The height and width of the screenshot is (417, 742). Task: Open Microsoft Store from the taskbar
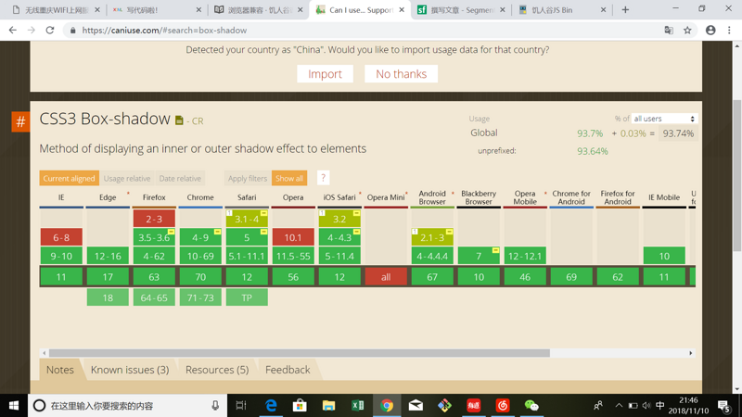click(300, 406)
